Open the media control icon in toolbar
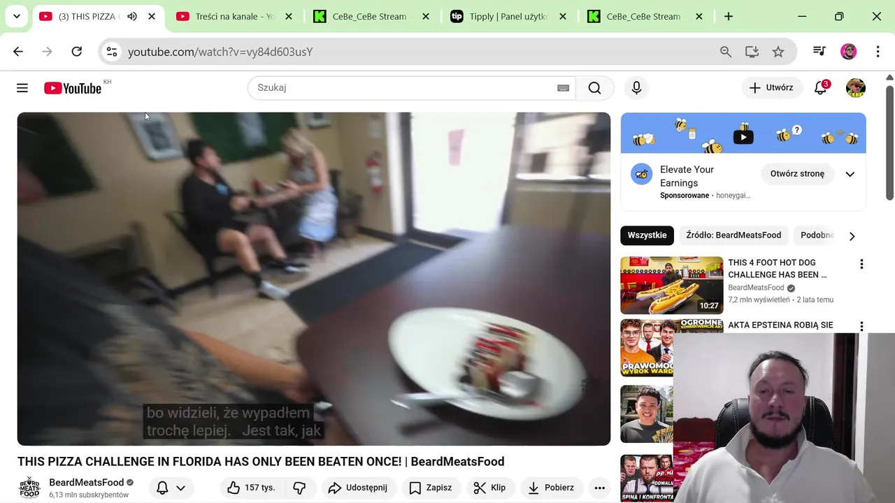Viewport: 895px width, 503px height. pos(819,52)
